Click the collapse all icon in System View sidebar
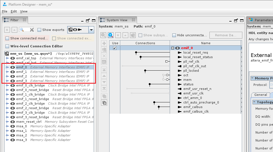 104,103
